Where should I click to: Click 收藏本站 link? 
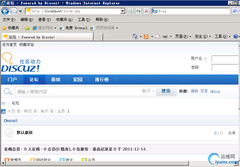click(x=26, y=45)
